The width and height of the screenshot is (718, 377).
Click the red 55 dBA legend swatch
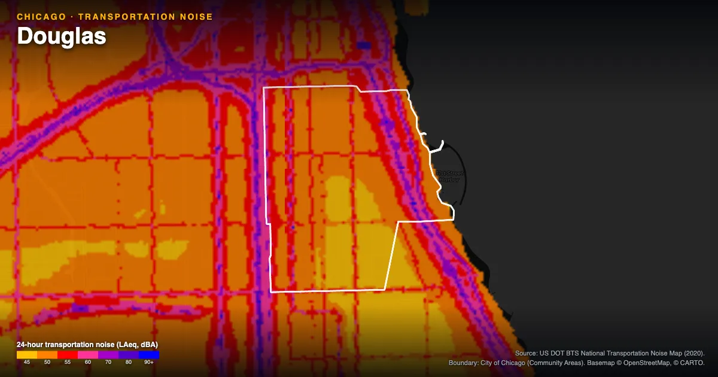(x=68, y=355)
